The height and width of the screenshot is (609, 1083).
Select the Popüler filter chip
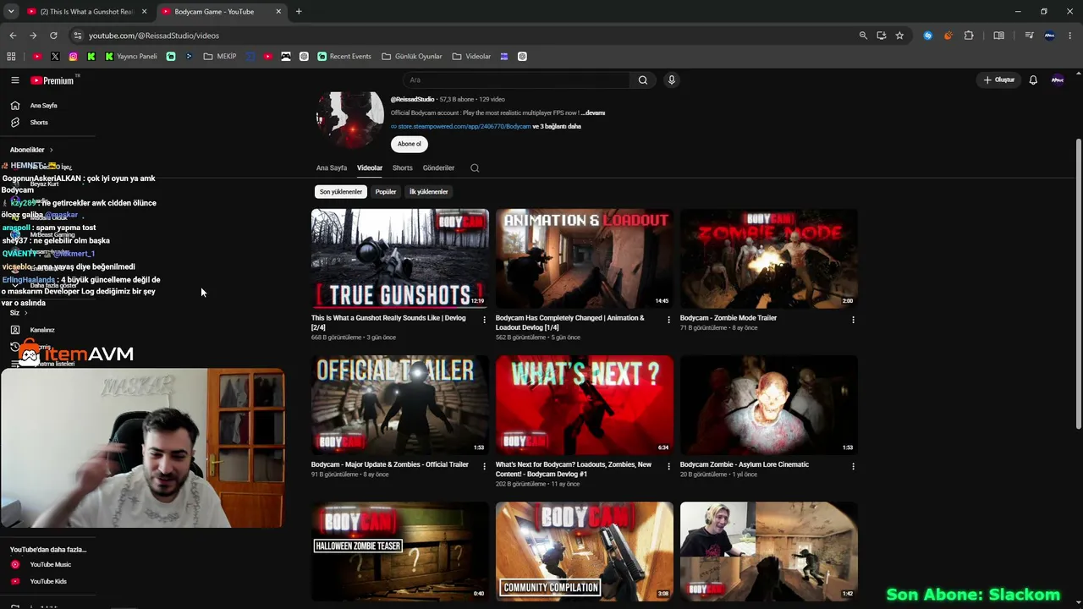[386, 192]
